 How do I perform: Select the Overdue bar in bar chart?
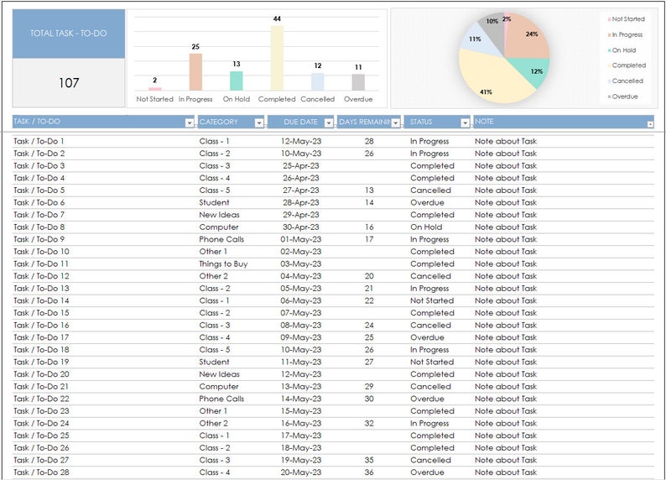(358, 82)
